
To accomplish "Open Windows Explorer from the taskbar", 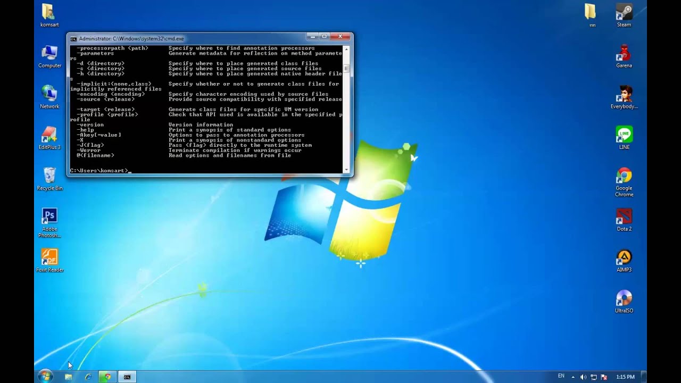I will pyautogui.click(x=68, y=377).
